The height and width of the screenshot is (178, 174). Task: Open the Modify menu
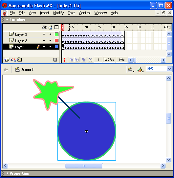point(58,13)
